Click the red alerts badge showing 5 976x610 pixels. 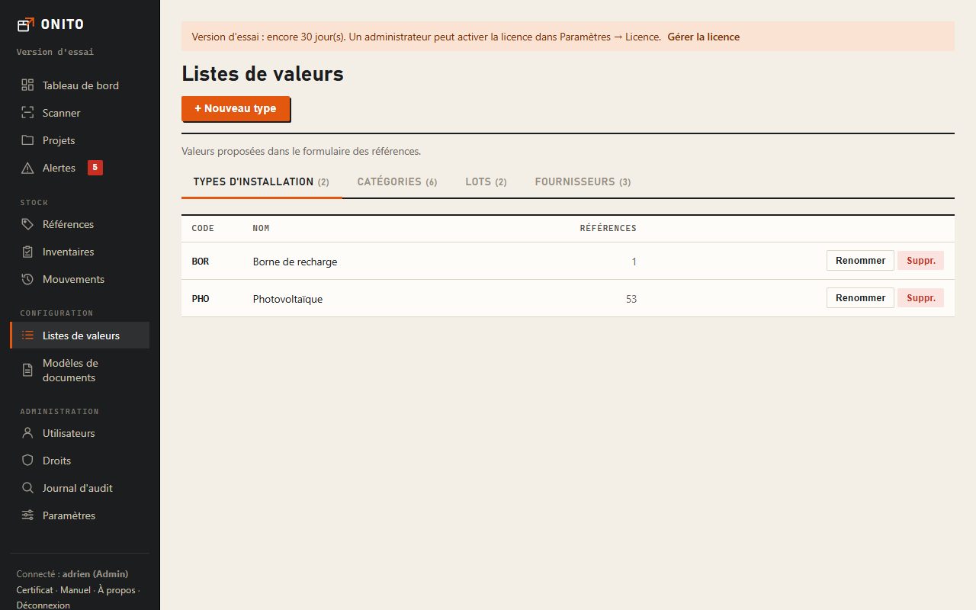coord(95,168)
